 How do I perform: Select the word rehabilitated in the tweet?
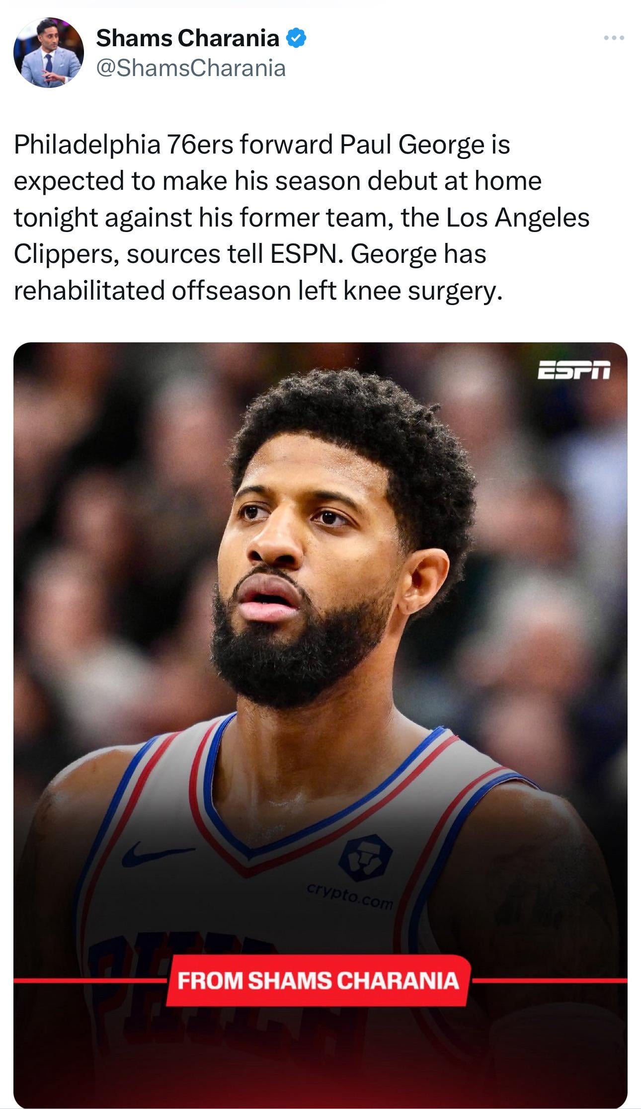pyautogui.click(x=89, y=291)
